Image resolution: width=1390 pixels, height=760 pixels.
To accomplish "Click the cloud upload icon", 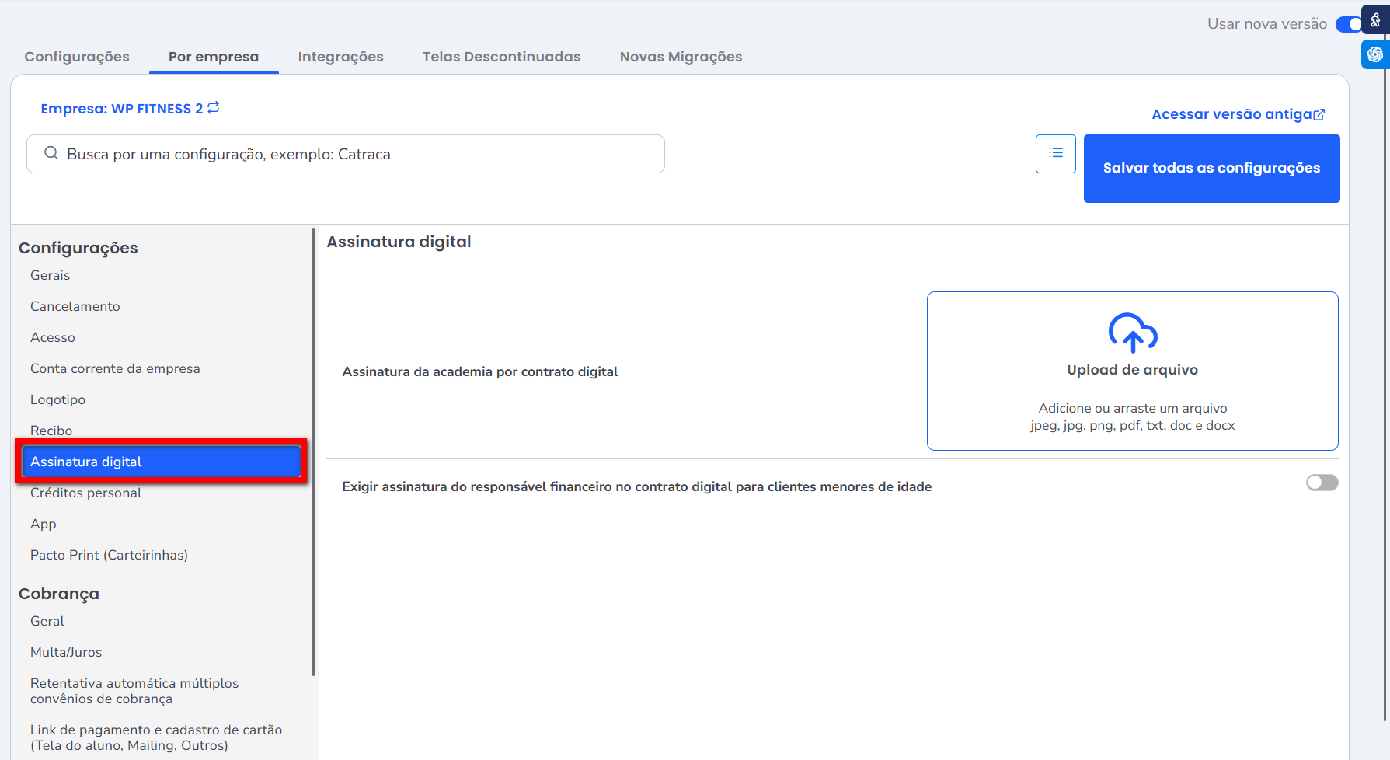I will 1132,333.
